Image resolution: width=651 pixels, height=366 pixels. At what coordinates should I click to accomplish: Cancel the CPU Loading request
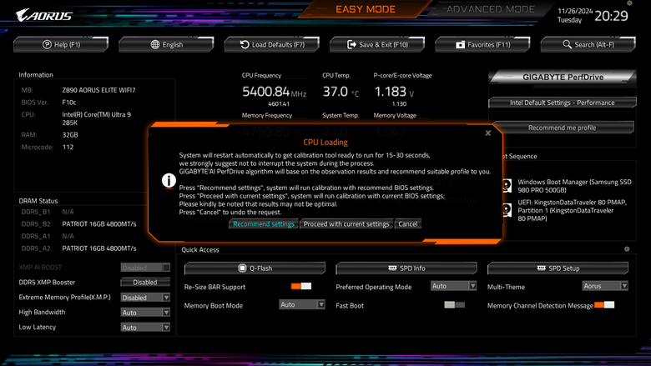[408, 223]
